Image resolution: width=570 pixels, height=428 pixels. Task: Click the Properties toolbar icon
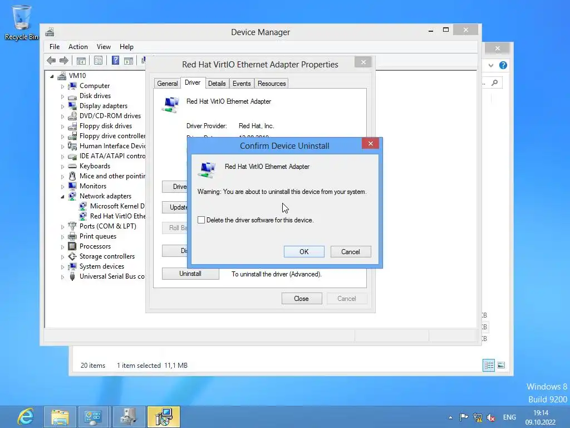[x=98, y=60]
